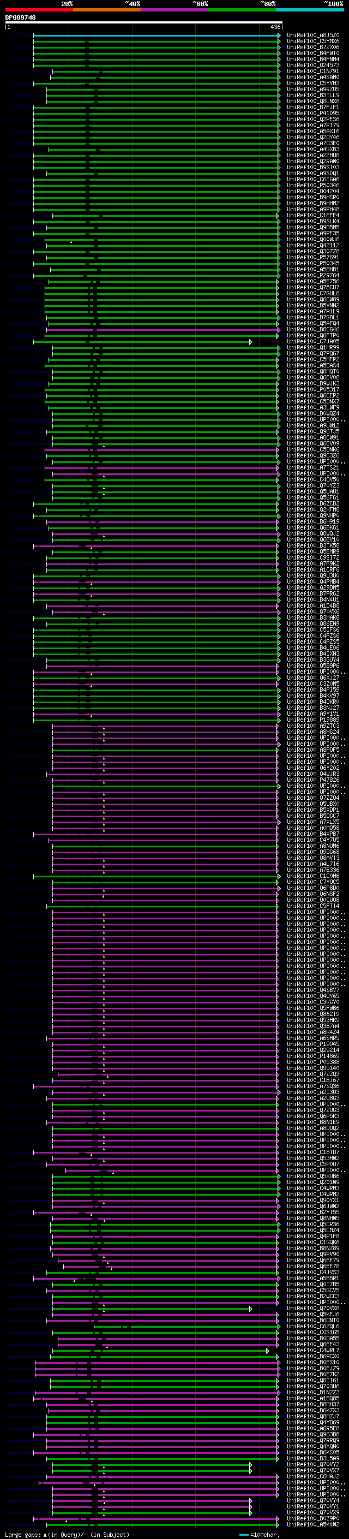The image size is (349, 1539).
Task: Select label UniRef100_Q75CU7
Action: tap(312, 287)
